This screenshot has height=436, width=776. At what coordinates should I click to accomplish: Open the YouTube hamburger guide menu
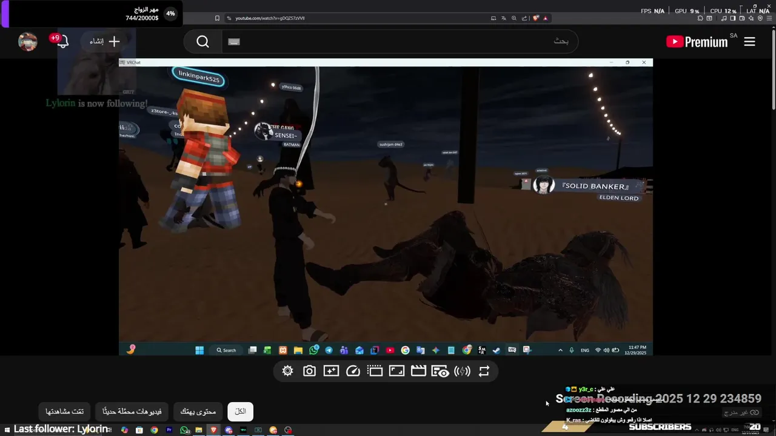749,42
